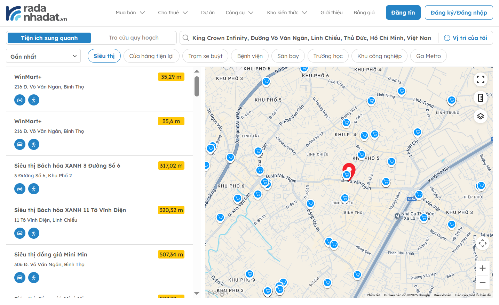
Task: Enter fullscreen map view
Action: tap(481, 80)
